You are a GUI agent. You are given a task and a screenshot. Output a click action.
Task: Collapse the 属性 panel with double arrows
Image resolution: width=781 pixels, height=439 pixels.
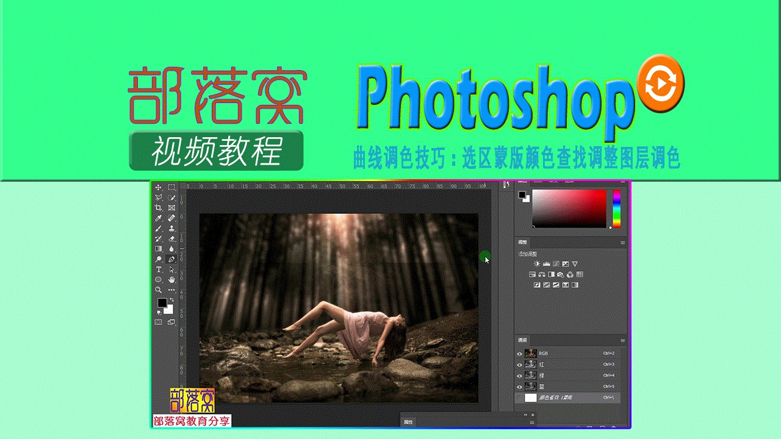point(525,415)
